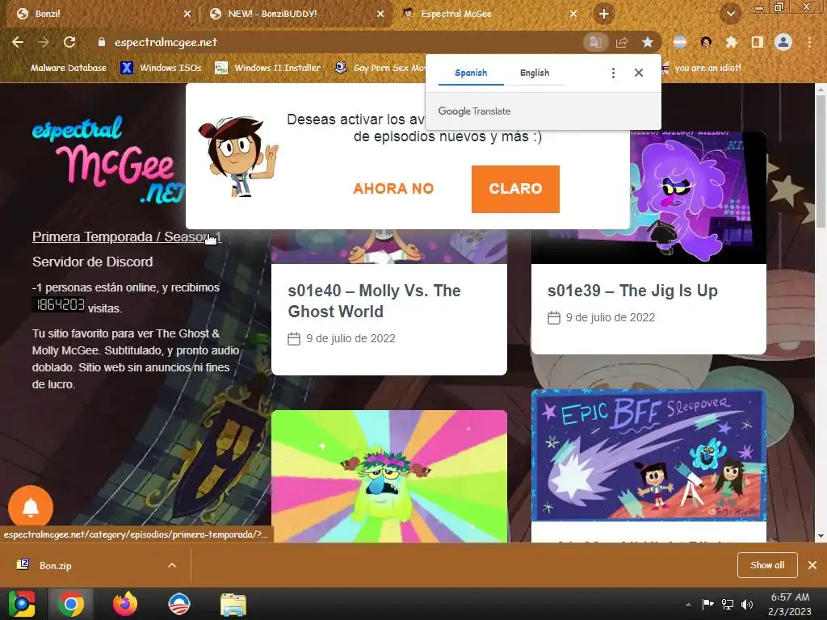Viewport: 827px width, 620px height.
Task: Click the espectral McGee .NET logo
Action: 108,160
